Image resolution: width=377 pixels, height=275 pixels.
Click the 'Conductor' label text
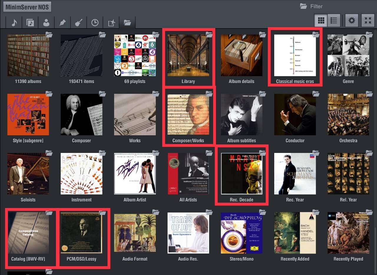click(295, 141)
